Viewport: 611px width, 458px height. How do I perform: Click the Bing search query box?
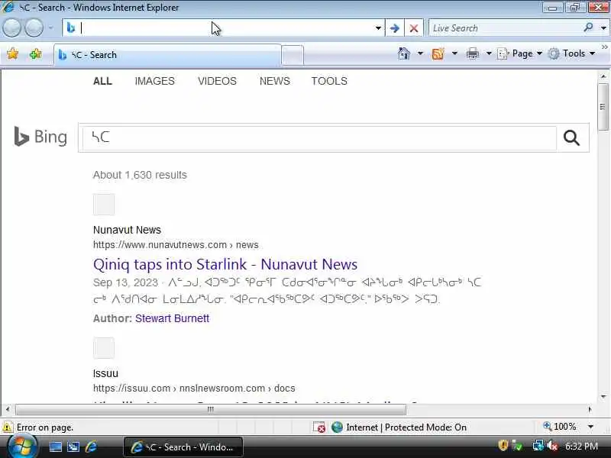[x=319, y=137]
